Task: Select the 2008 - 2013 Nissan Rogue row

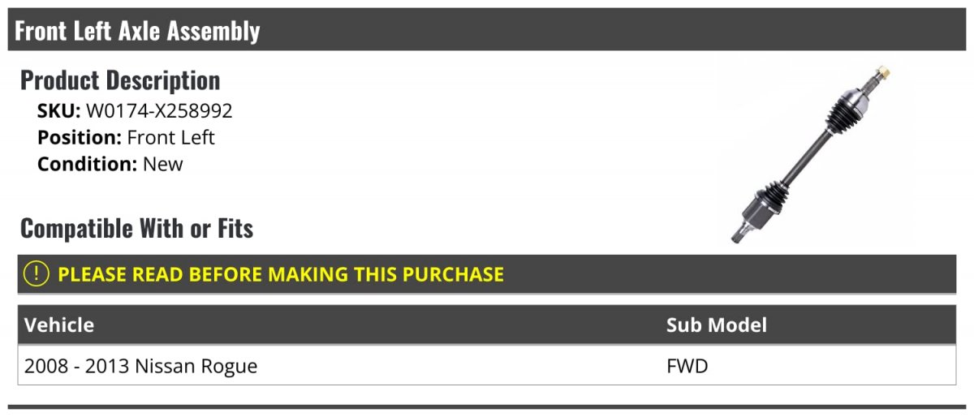Action: pyautogui.click(x=487, y=366)
